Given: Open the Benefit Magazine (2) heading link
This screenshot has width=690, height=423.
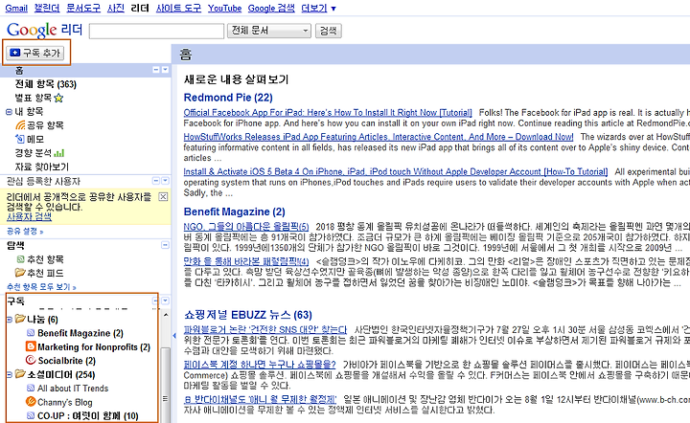Looking at the screenshot, I should pos(234,211).
